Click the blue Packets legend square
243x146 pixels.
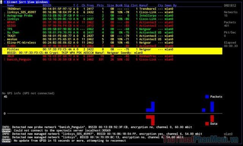(207, 96)
